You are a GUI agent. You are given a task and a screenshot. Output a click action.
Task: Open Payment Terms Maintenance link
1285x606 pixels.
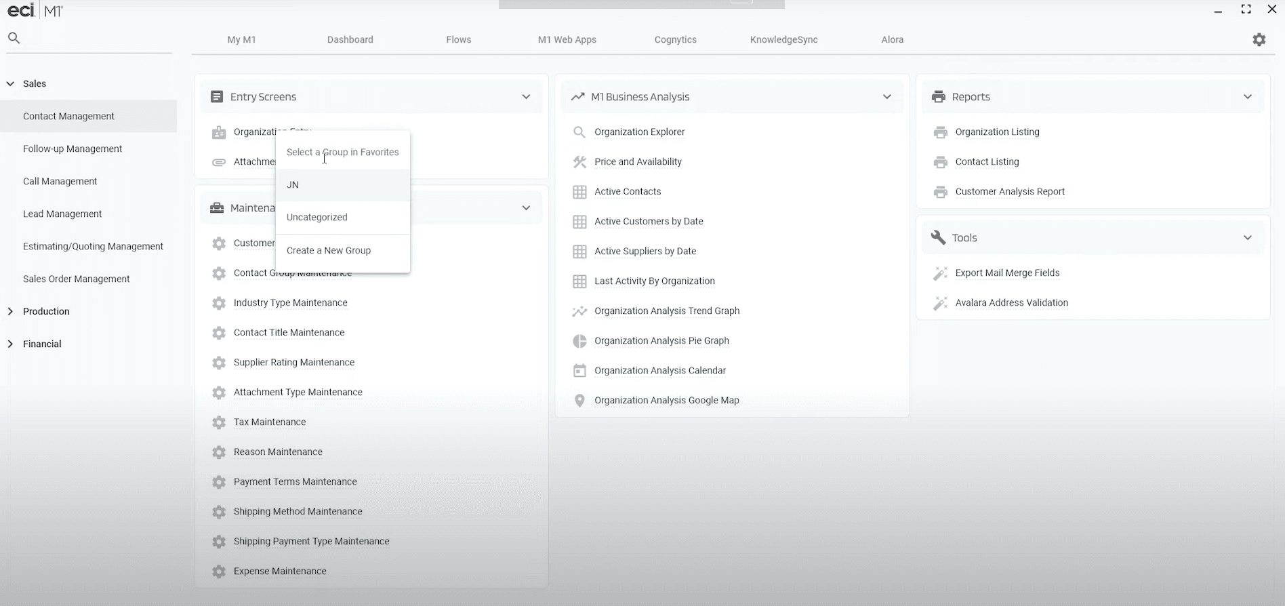pos(295,482)
